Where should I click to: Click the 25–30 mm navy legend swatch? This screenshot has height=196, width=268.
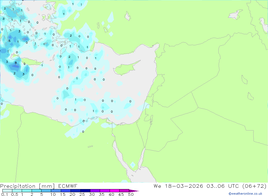click(x=85, y=191)
